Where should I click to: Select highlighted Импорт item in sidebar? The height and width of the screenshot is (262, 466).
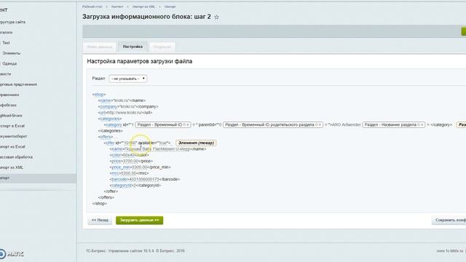click(38, 178)
